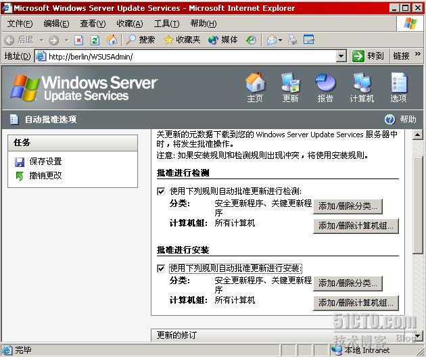Click 添加/删除计算机组 button under installation

(x=356, y=303)
